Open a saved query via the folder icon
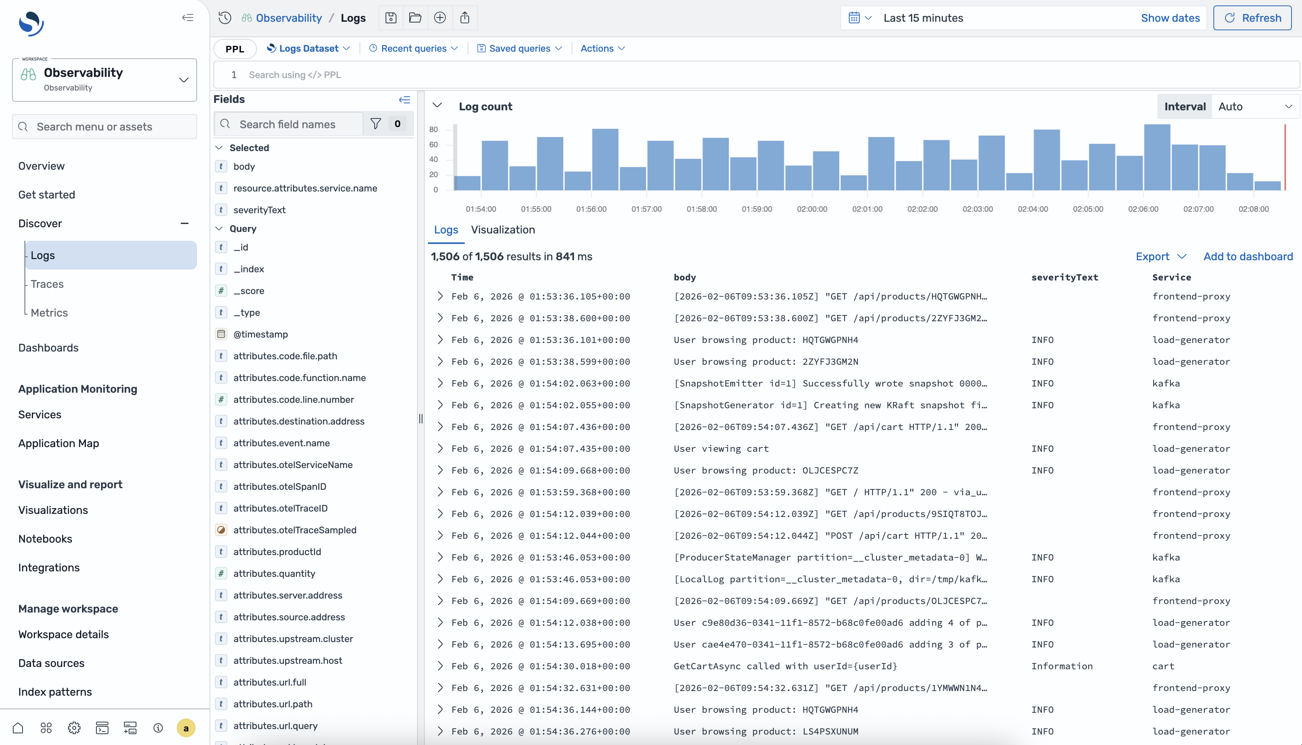 coord(415,17)
